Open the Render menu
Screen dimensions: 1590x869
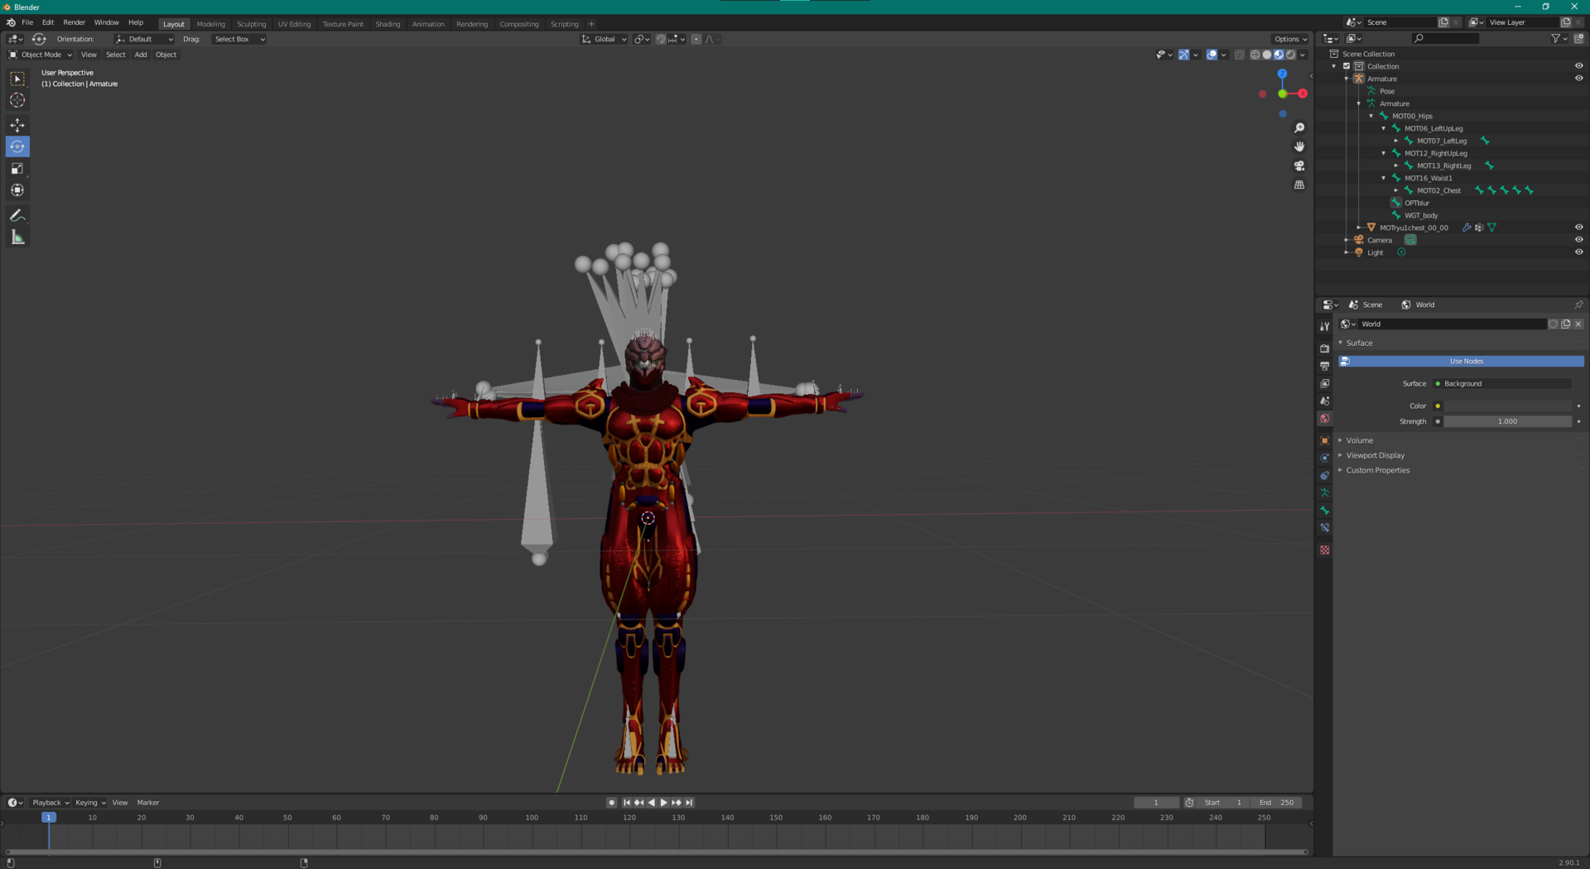(74, 22)
